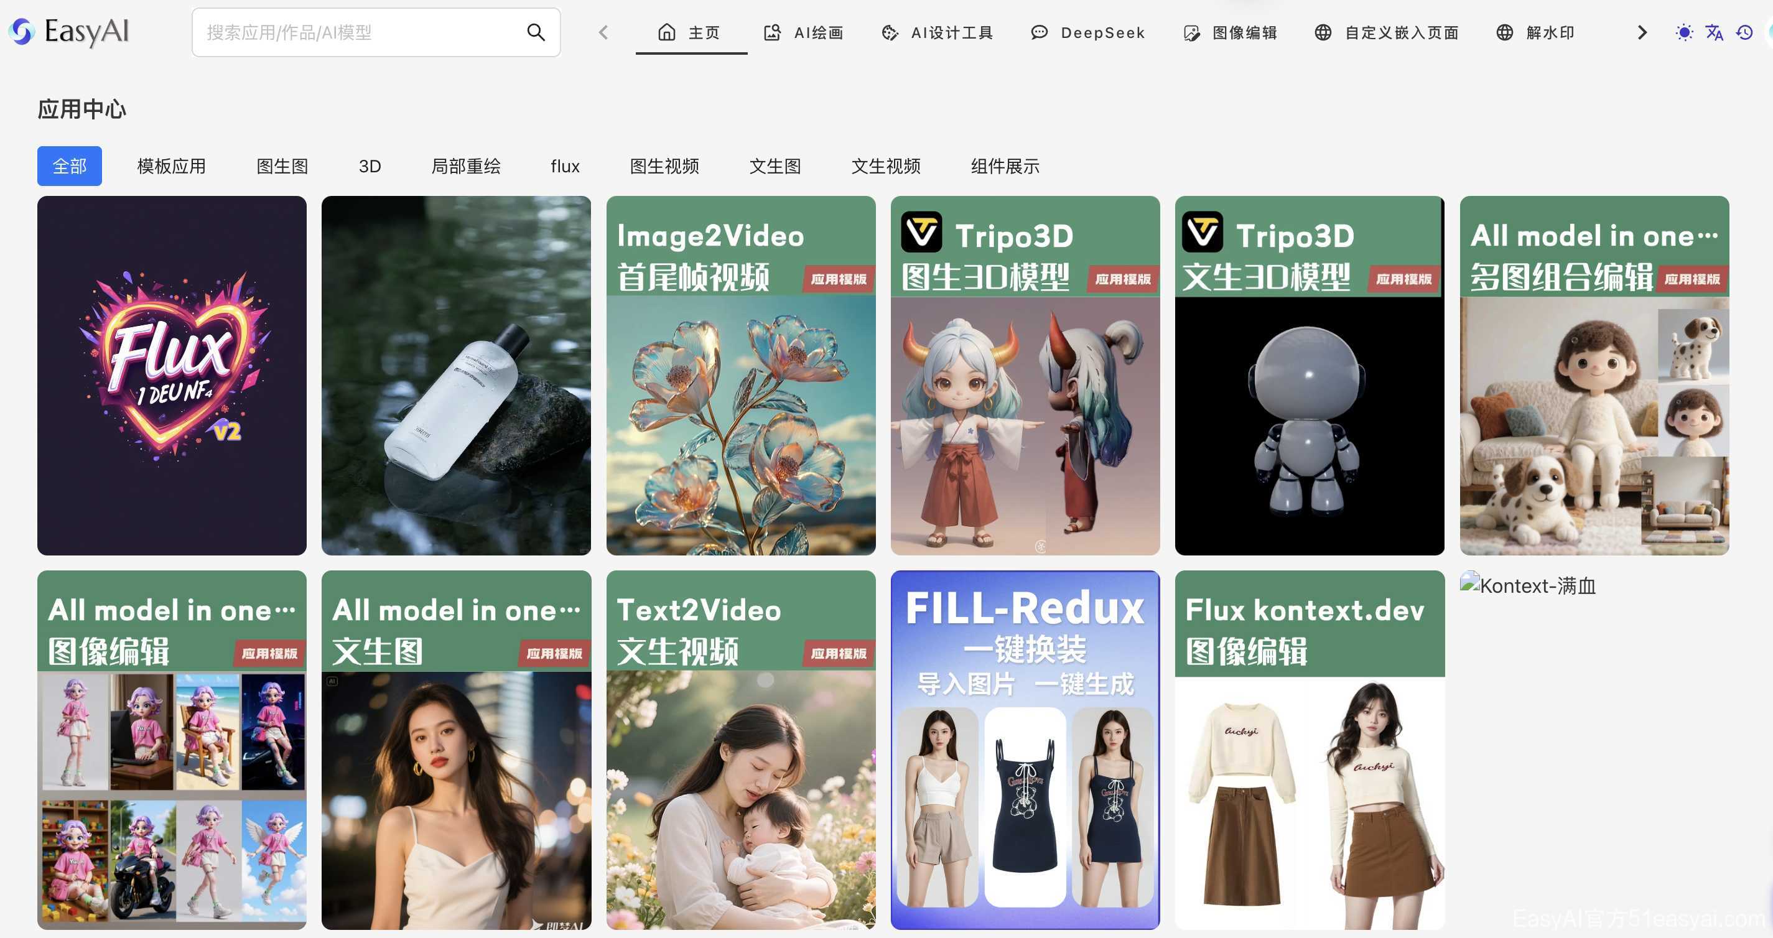Open the history clock icon
This screenshot has height=938, width=1773.
tap(1745, 32)
